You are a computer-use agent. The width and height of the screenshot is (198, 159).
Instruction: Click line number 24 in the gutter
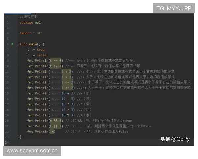click(7, 142)
